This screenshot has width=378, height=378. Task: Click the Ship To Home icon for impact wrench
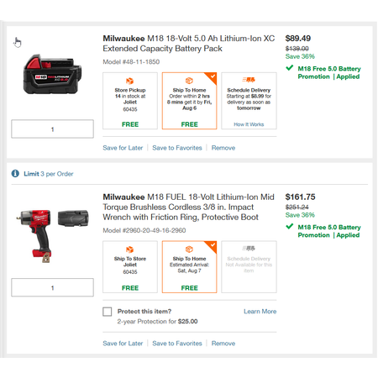(189, 249)
